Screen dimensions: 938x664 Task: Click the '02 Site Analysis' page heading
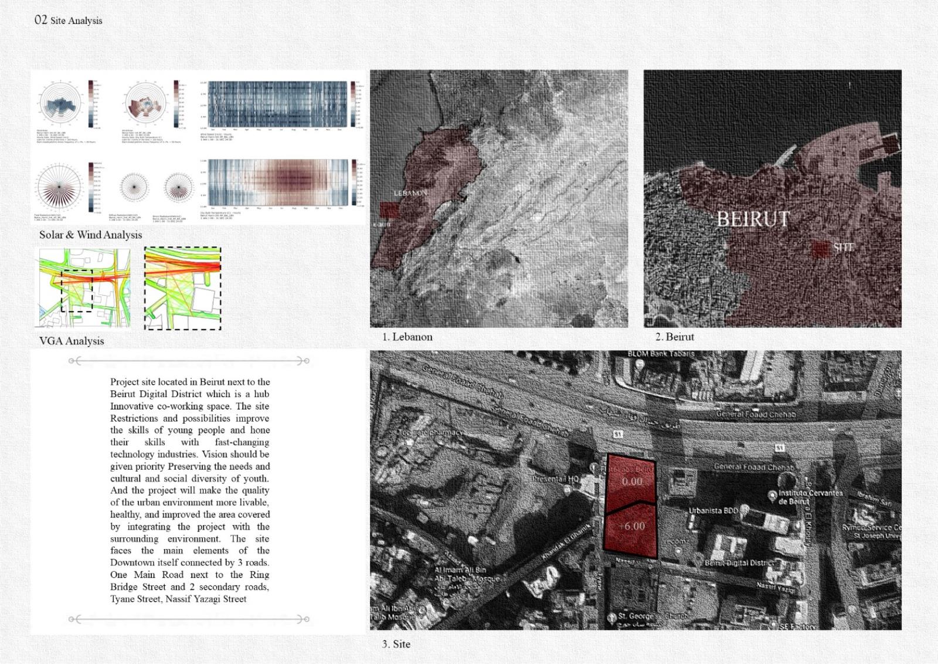pyautogui.click(x=69, y=20)
